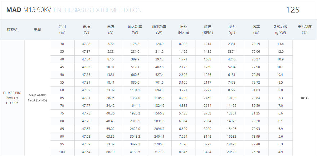The height and width of the screenshot is (156, 317).
Task: Select the 电流 (A) column header
Action: pos(111,30)
